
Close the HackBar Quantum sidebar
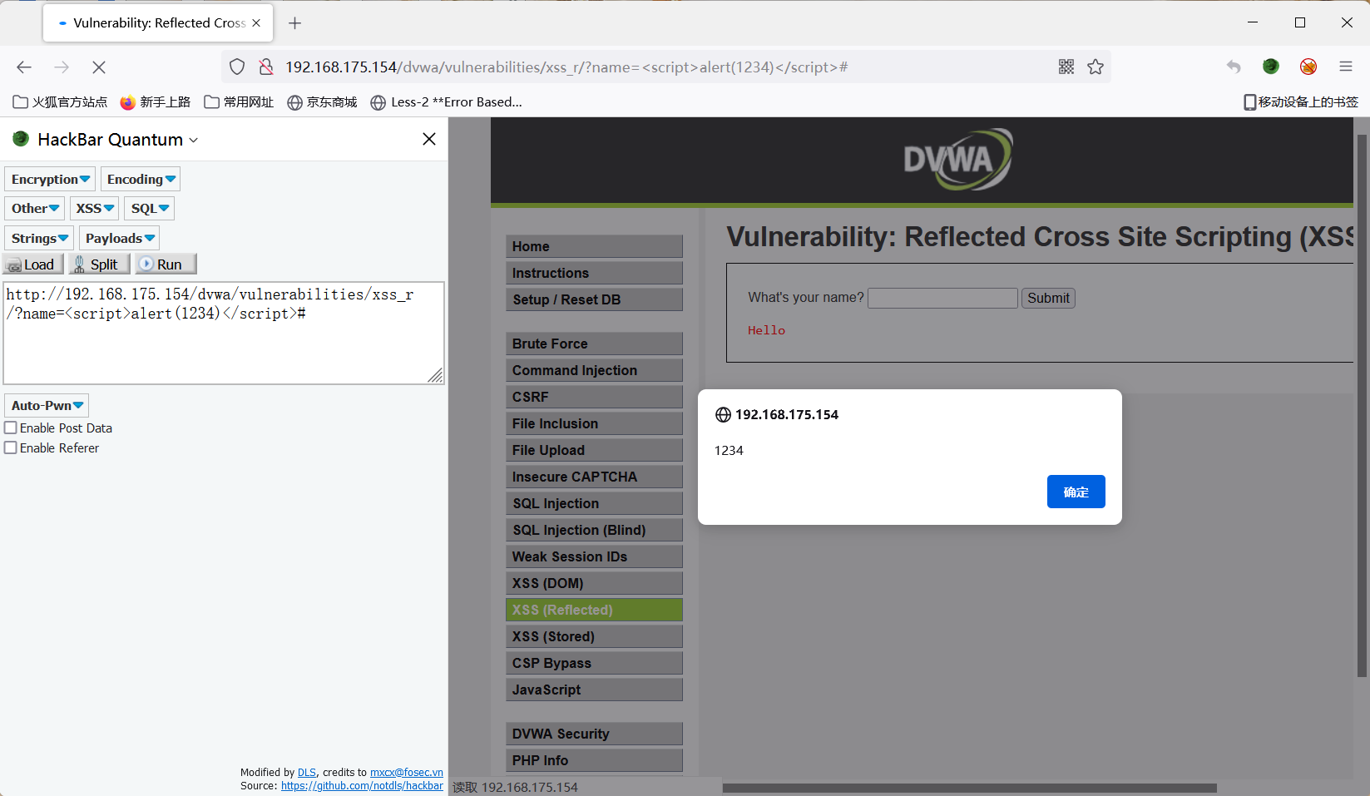coord(429,139)
